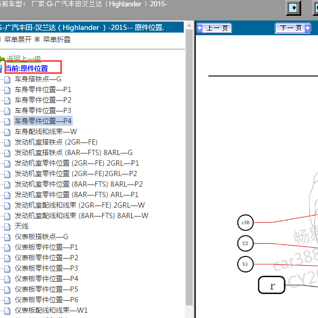
Task: Click the page icon beside 车身零件位置—P3
Action: pos(7,111)
